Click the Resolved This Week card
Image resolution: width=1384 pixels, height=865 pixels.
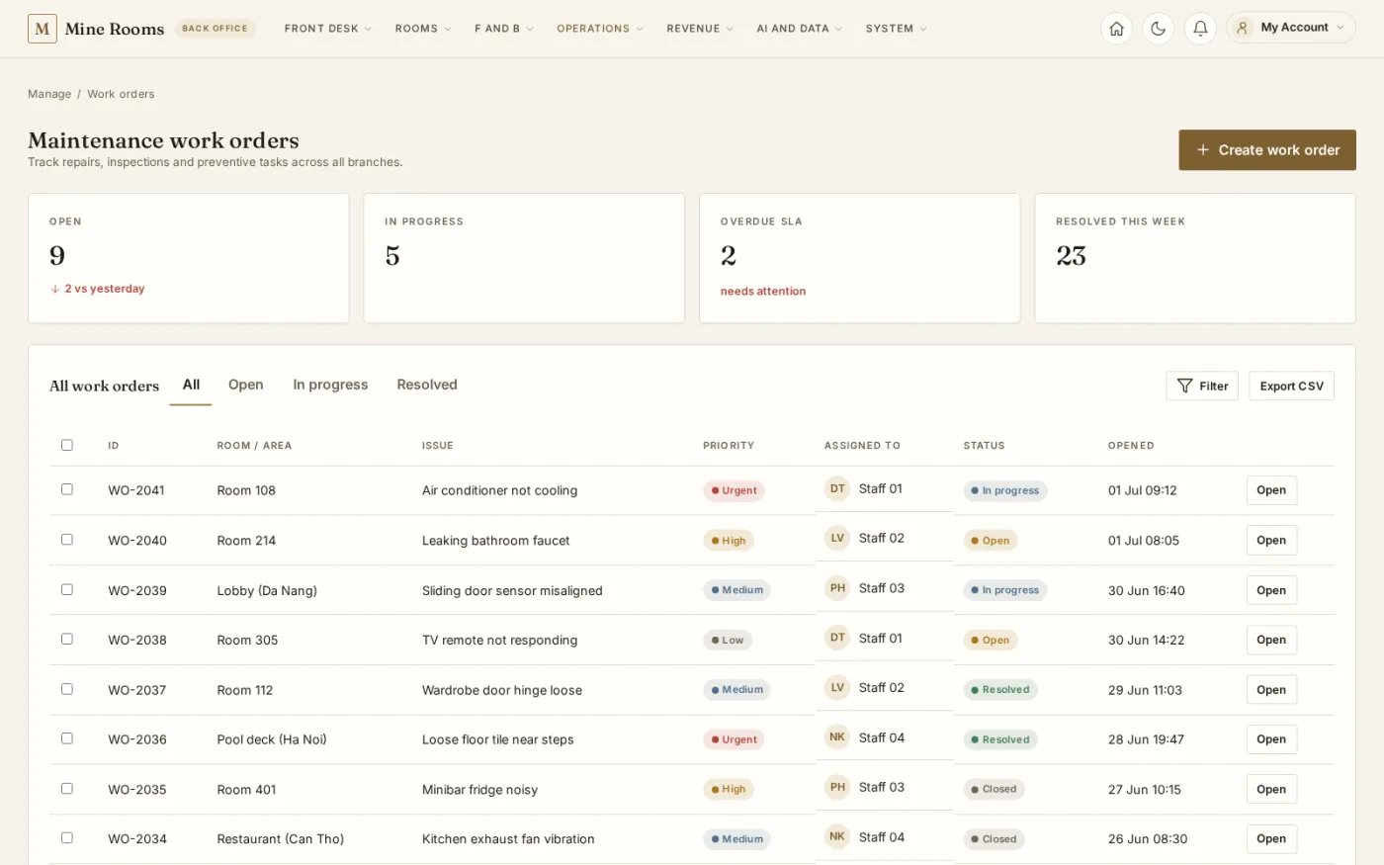click(1195, 258)
